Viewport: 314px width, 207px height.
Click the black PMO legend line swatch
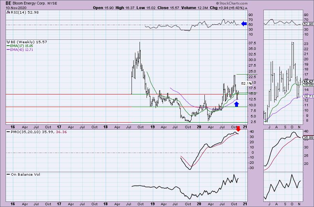point(8,132)
